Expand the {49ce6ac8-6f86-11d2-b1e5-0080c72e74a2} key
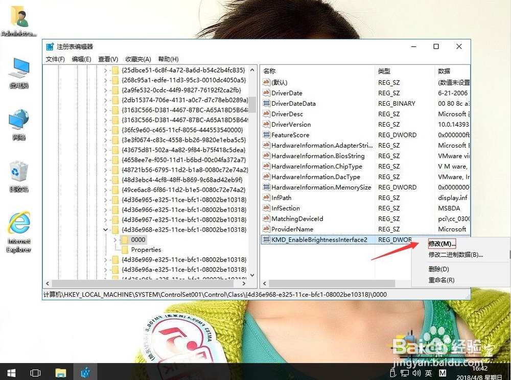Viewport: 511px width, 380px height. (x=105, y=189)
